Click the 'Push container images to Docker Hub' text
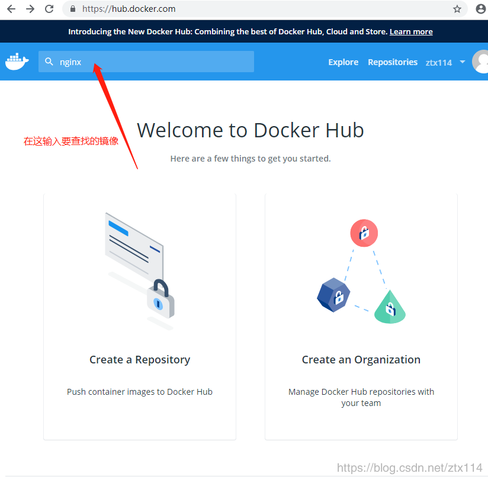This screenshot has height=480, width=488. pos(140,392)
